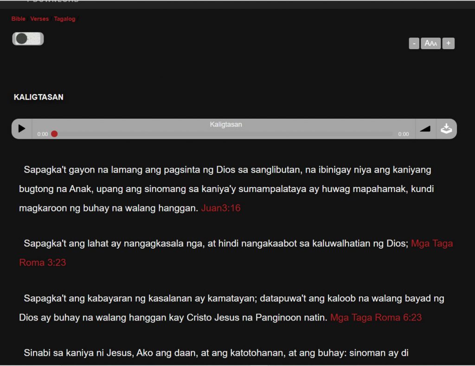Image resolution: width=475 pixels, height=366 pixels.
Task: Open the Juan3:16 verse reference
Action: (x=221, y=208)
